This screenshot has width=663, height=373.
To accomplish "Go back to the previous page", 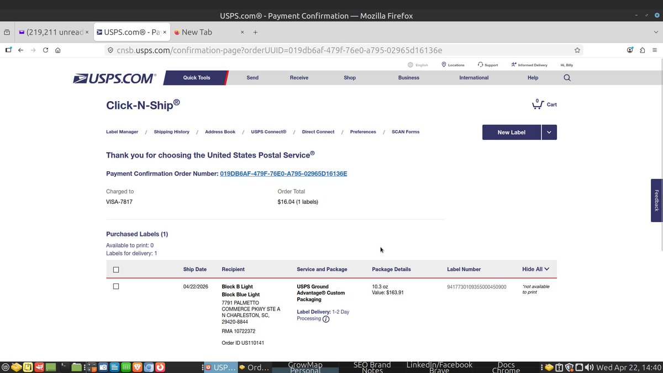I will 20,50.
